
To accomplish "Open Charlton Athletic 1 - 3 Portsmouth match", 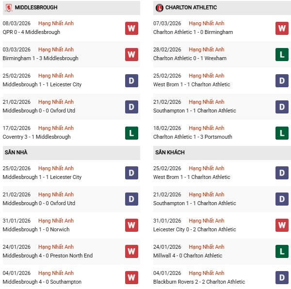I will pyautogui.click(x=193, y=137).
